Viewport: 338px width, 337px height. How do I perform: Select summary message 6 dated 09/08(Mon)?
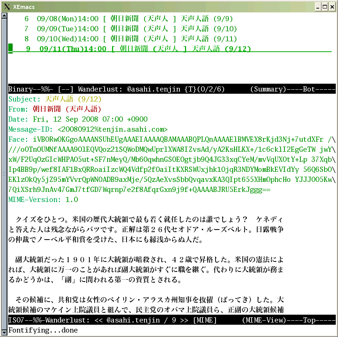129,19
